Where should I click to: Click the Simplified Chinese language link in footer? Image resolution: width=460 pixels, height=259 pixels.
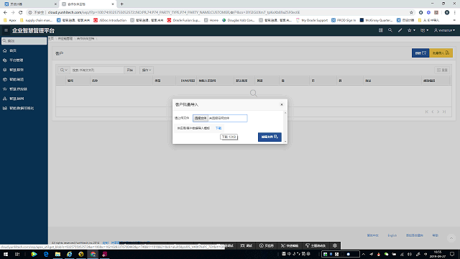tap(372, 235)
